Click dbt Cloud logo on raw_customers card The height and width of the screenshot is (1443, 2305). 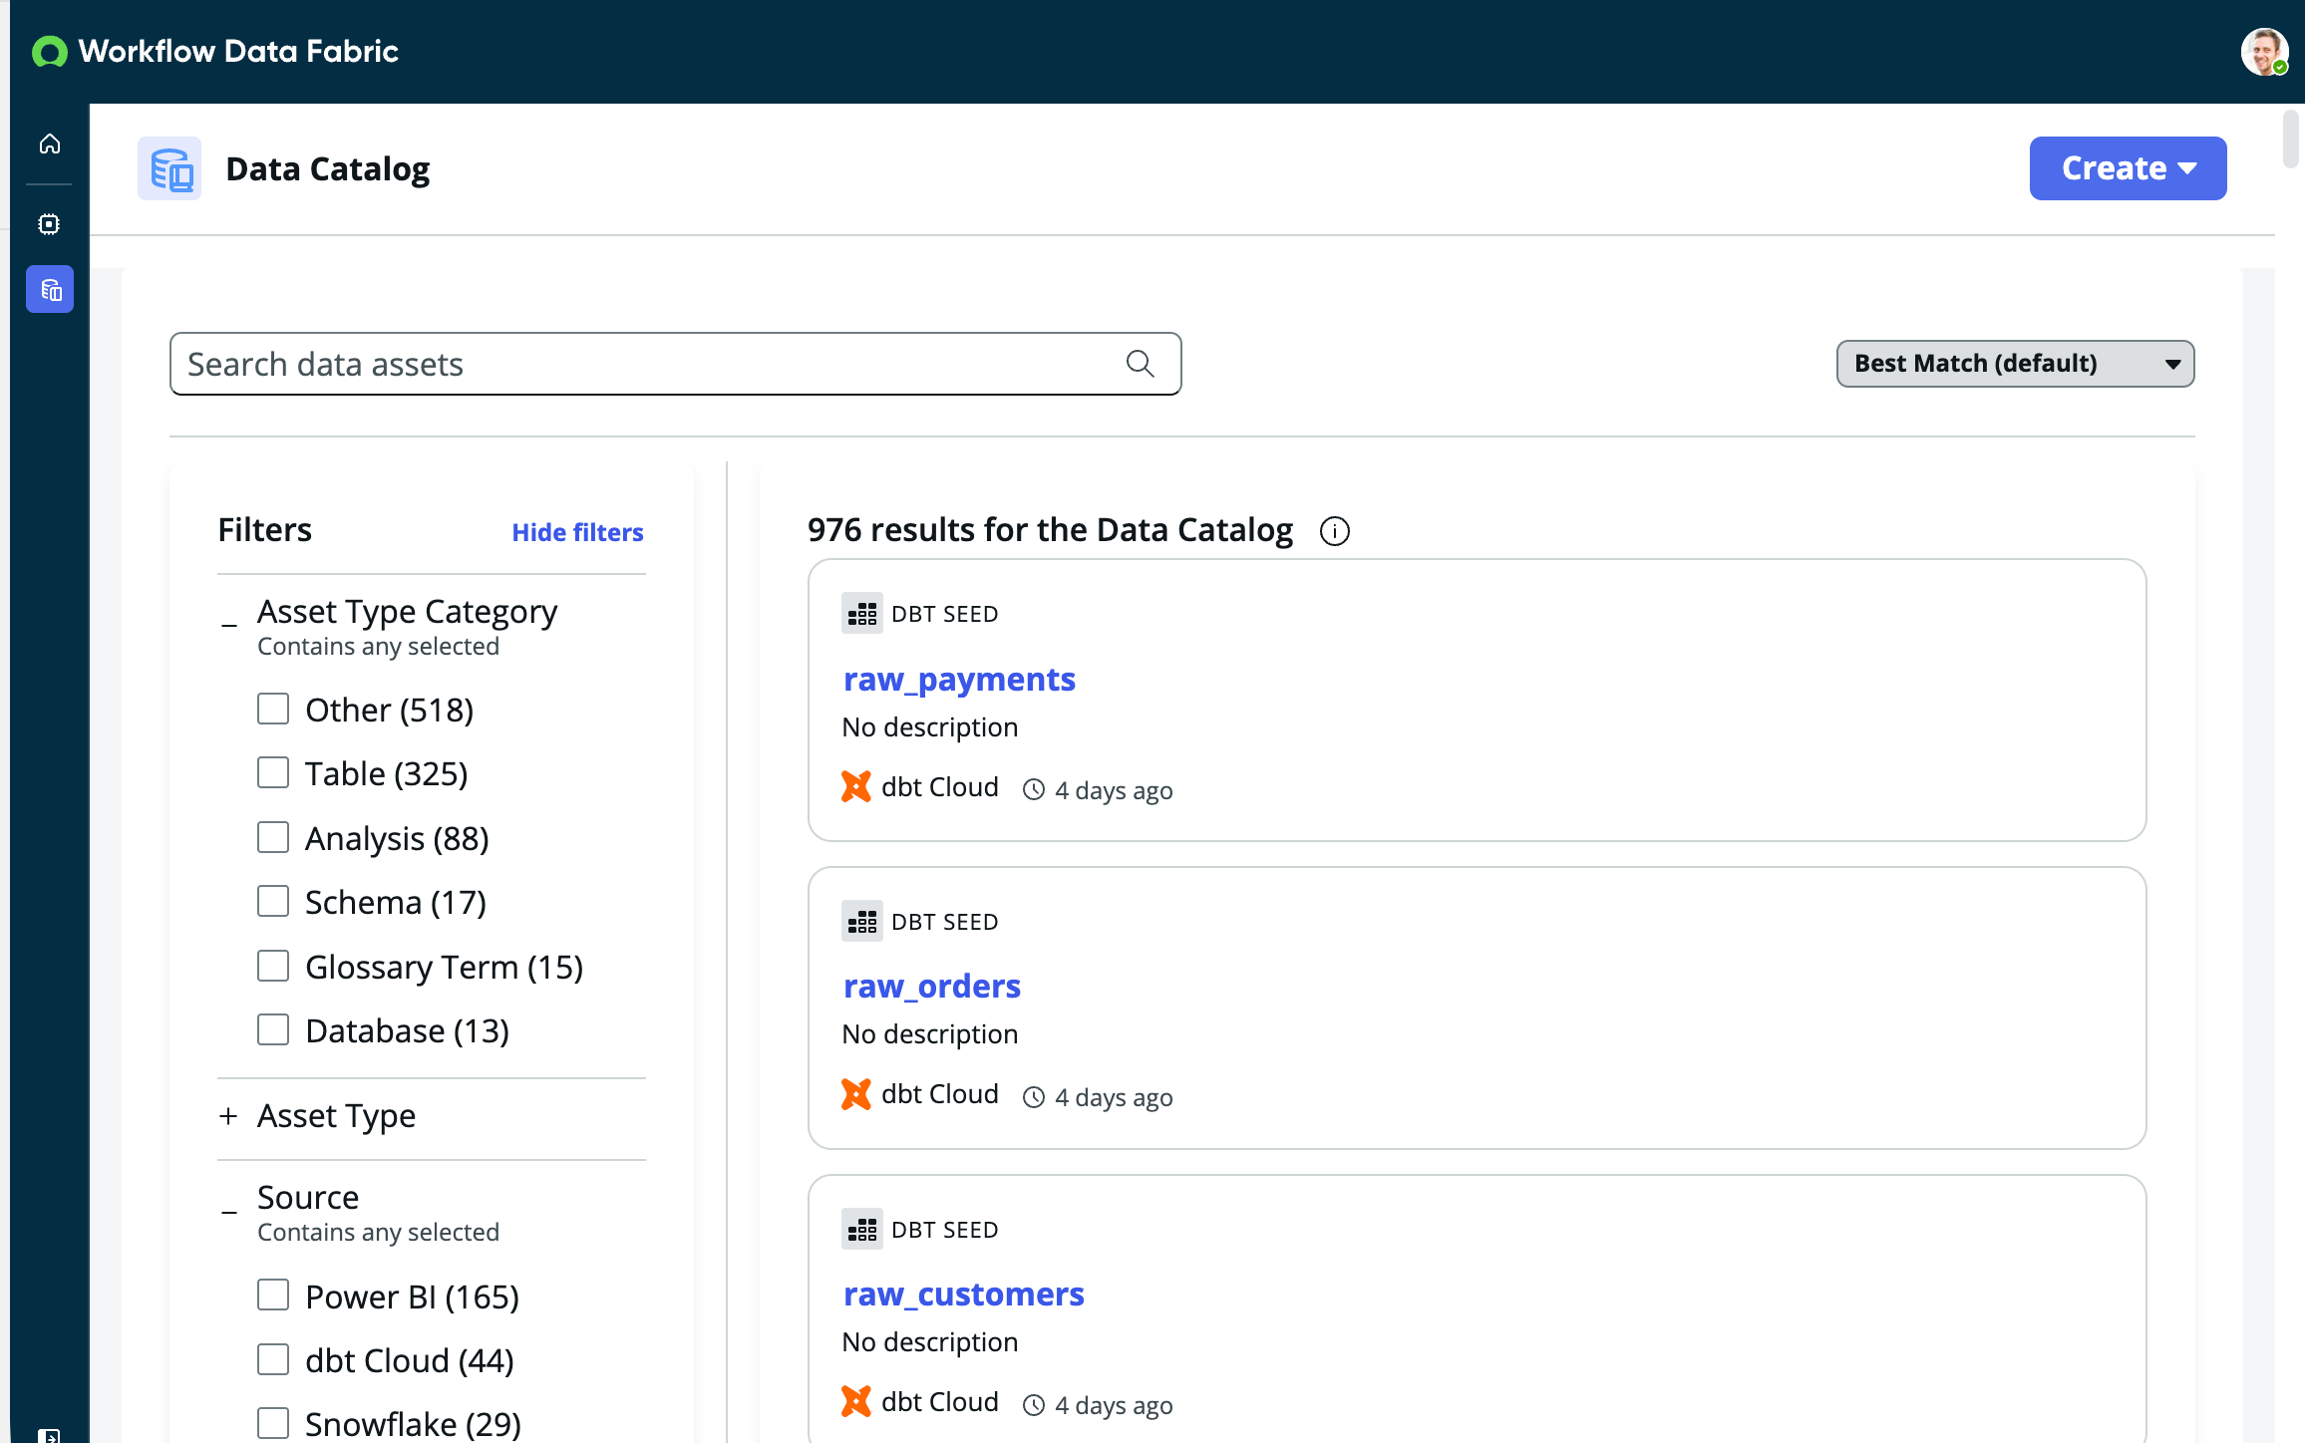(x=856, y=1402)
